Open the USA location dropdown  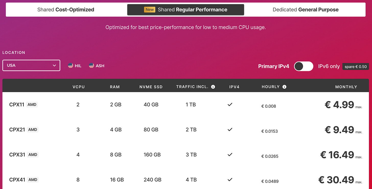point(31,65)
